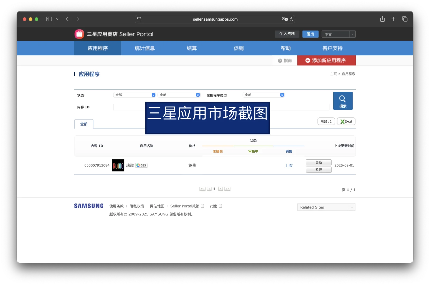Click the 更新 button for 瑞趣

point(319,162)
